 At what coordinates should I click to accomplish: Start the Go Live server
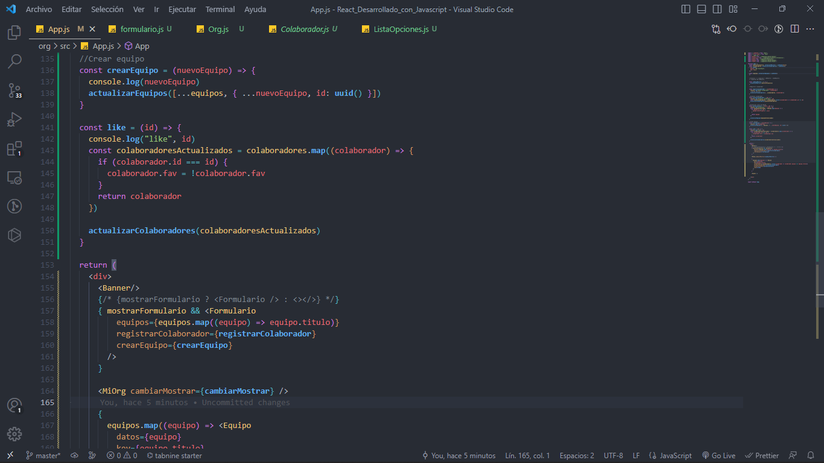718,456
